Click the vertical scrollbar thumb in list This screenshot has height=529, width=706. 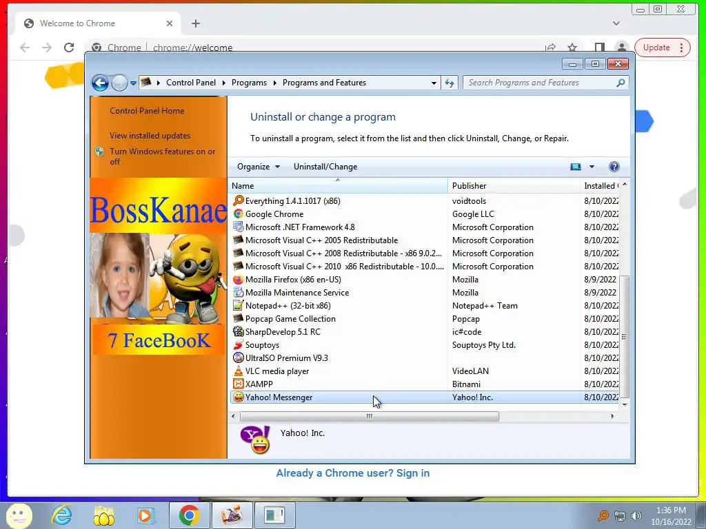(624, 336)
